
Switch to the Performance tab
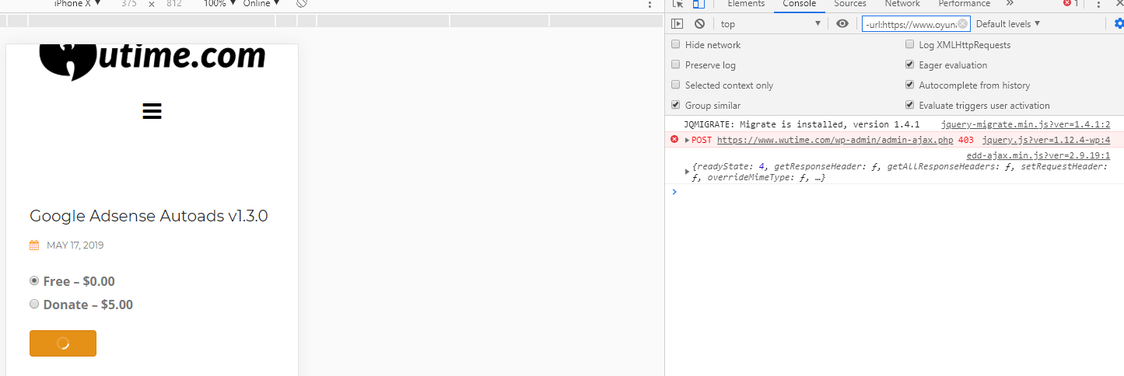coord(965,4)
